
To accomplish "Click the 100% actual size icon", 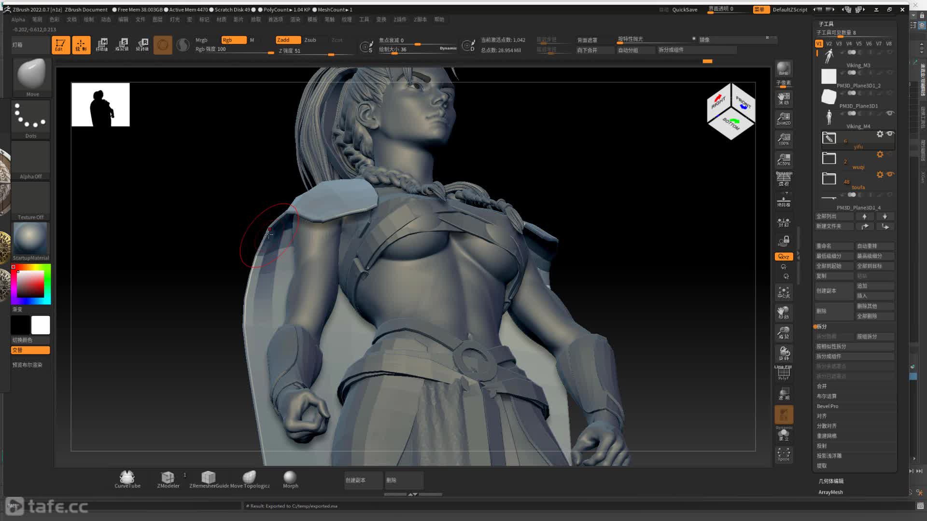I will point(784,139).
